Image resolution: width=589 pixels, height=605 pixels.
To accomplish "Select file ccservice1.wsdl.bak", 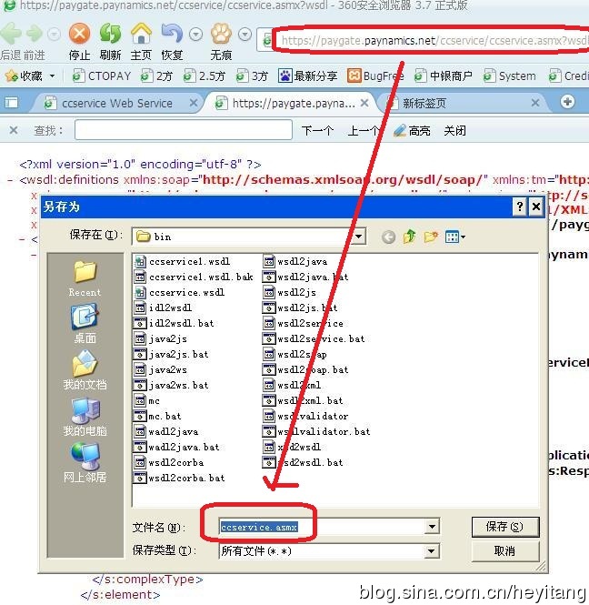I will tap(194, 277).
